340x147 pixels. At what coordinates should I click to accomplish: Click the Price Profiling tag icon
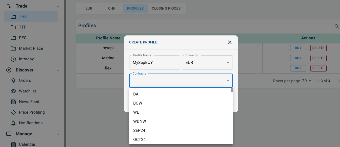pos(13,112)
